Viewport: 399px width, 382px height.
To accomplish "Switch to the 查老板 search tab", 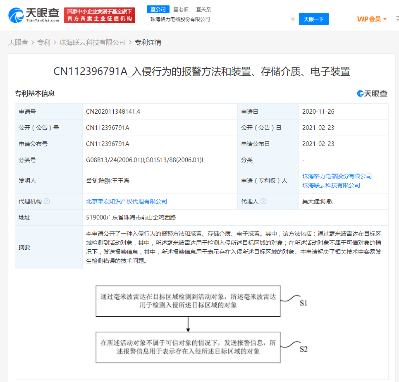I will coord(181,10).
